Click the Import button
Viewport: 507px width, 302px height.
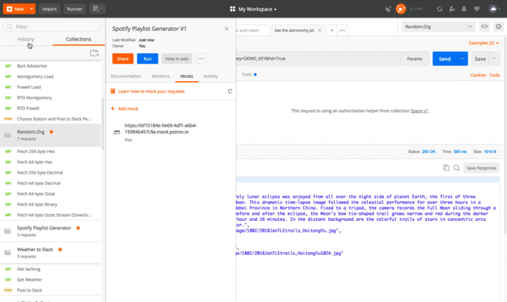[50, 9]
